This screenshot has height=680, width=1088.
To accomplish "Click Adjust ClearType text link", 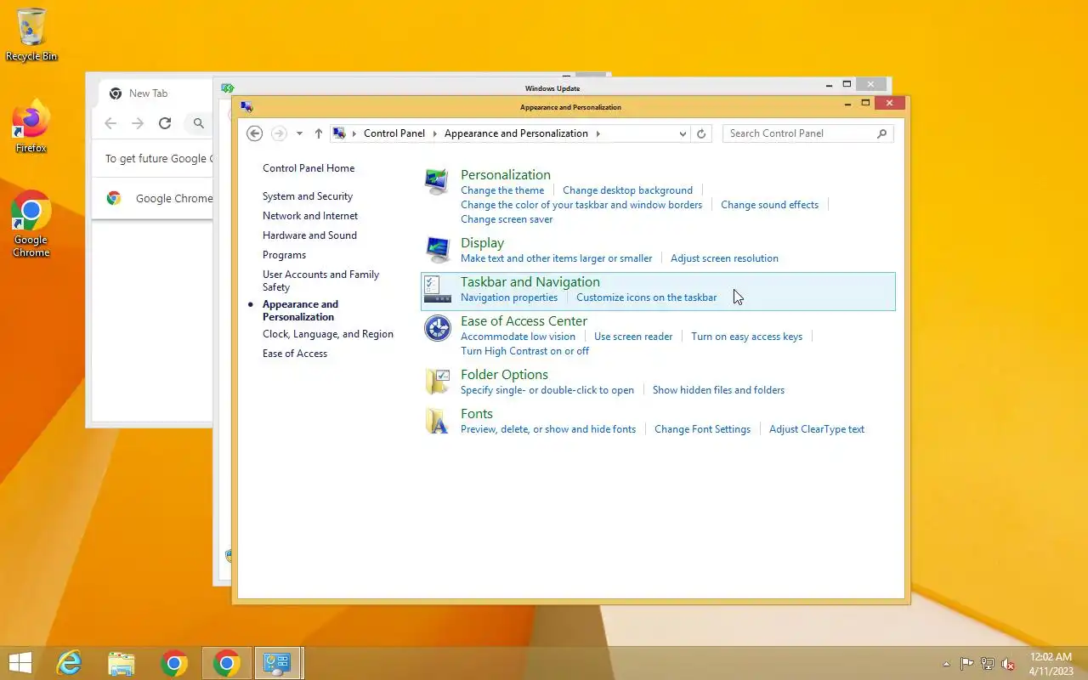I will point(817,429).
